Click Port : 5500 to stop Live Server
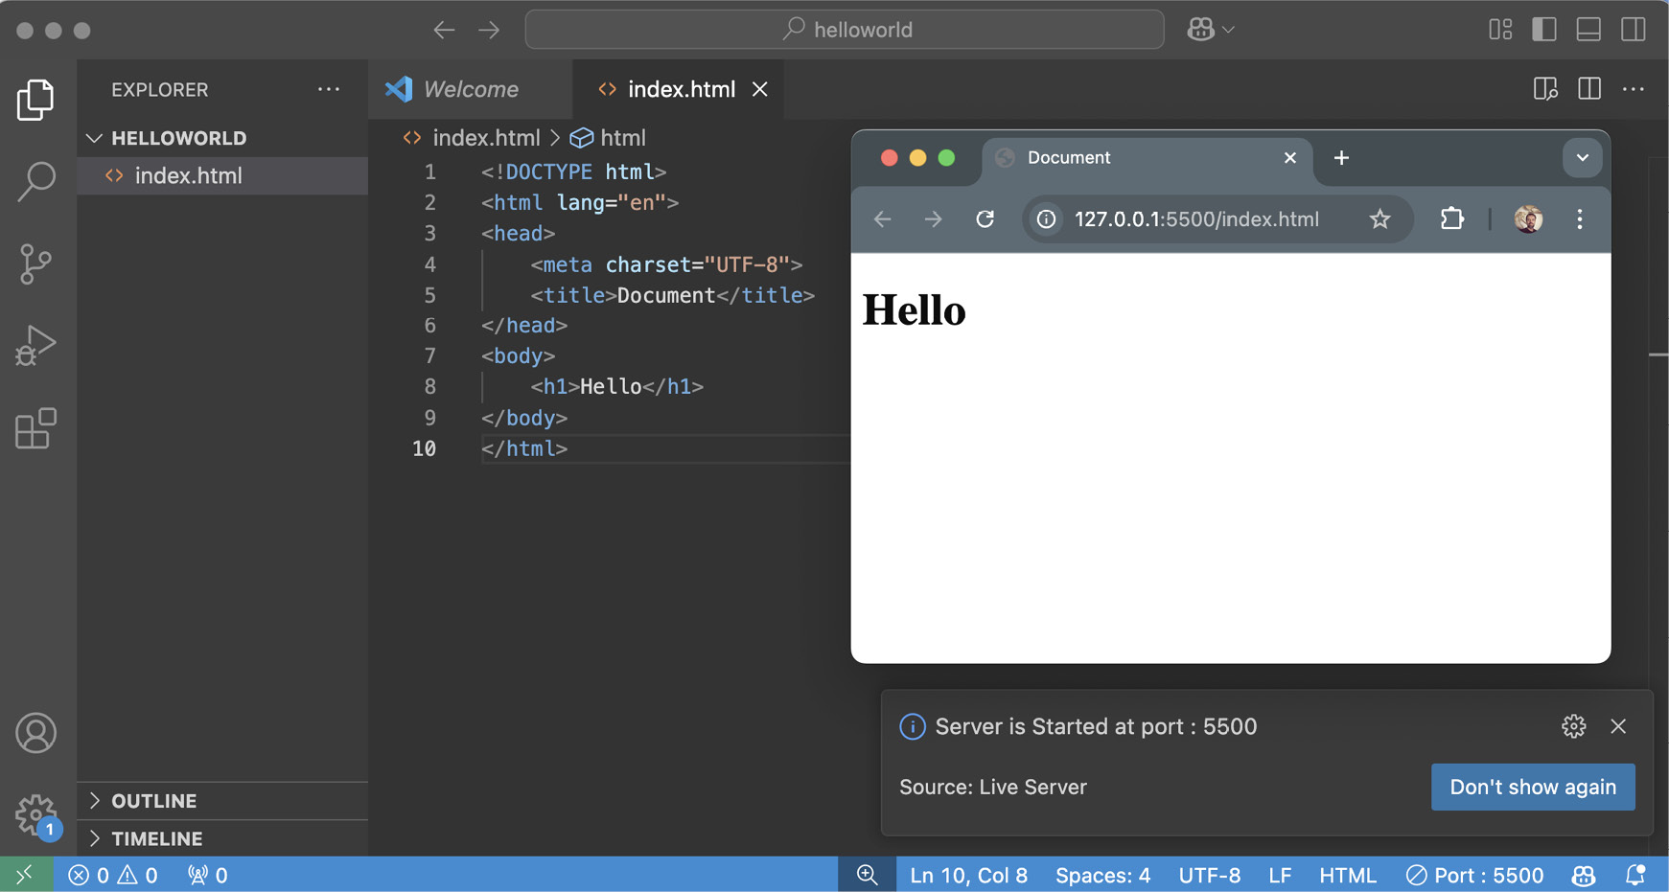This screenshot has width=1669, height=892. point(1474,875)
